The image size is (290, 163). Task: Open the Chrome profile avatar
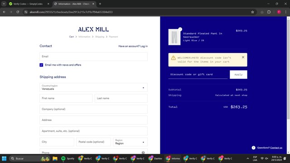(279, 12)
